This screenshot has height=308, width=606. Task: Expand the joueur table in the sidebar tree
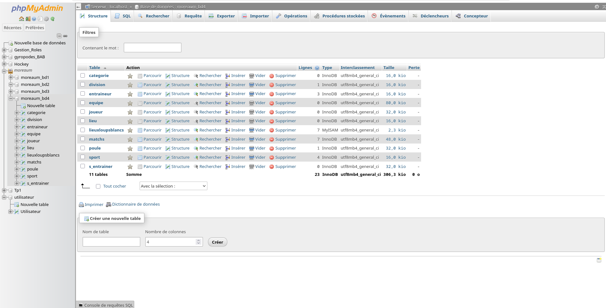pyautogui.click(x=17, y=141)
